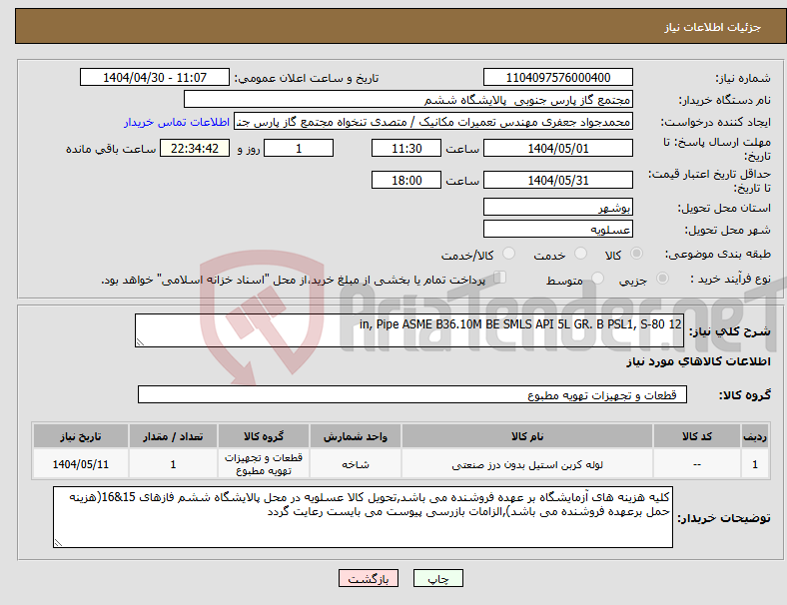Click the label طبقه بندی موضوعی
This screenshot has height=605, width=787.
click(718, 255)
